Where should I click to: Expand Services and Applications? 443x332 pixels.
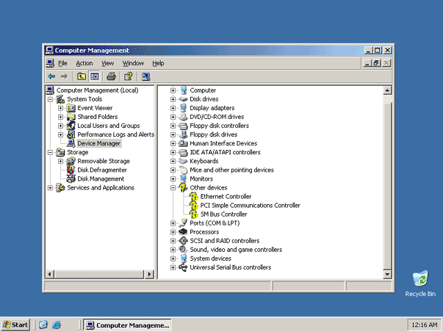(50, 187)
